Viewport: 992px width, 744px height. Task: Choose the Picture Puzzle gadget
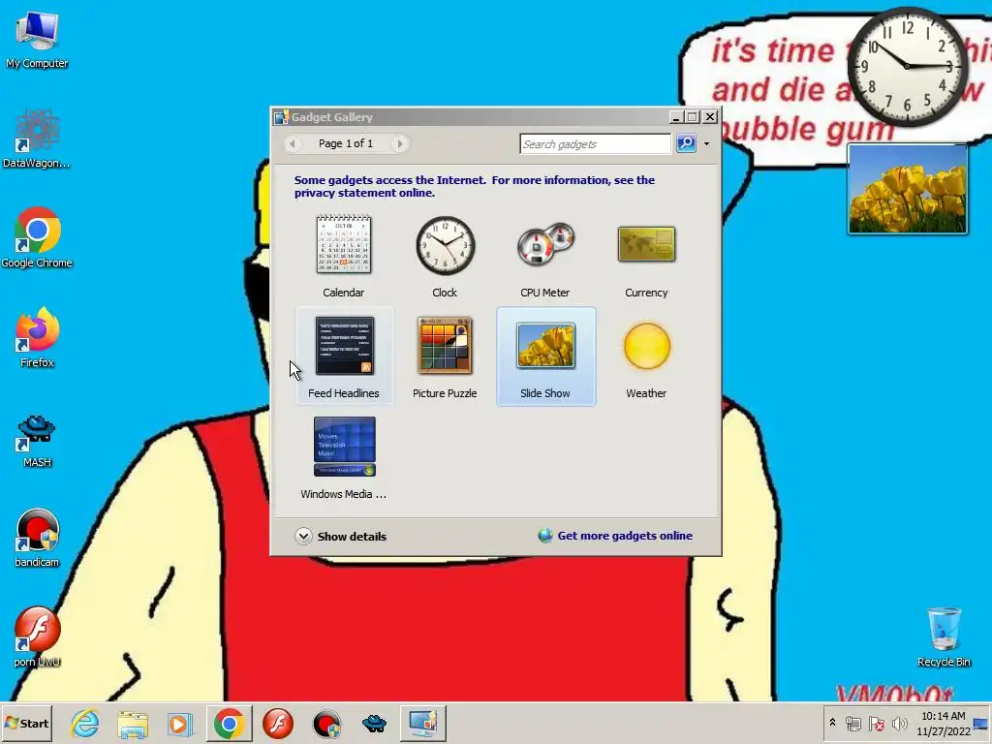(445, 356)
